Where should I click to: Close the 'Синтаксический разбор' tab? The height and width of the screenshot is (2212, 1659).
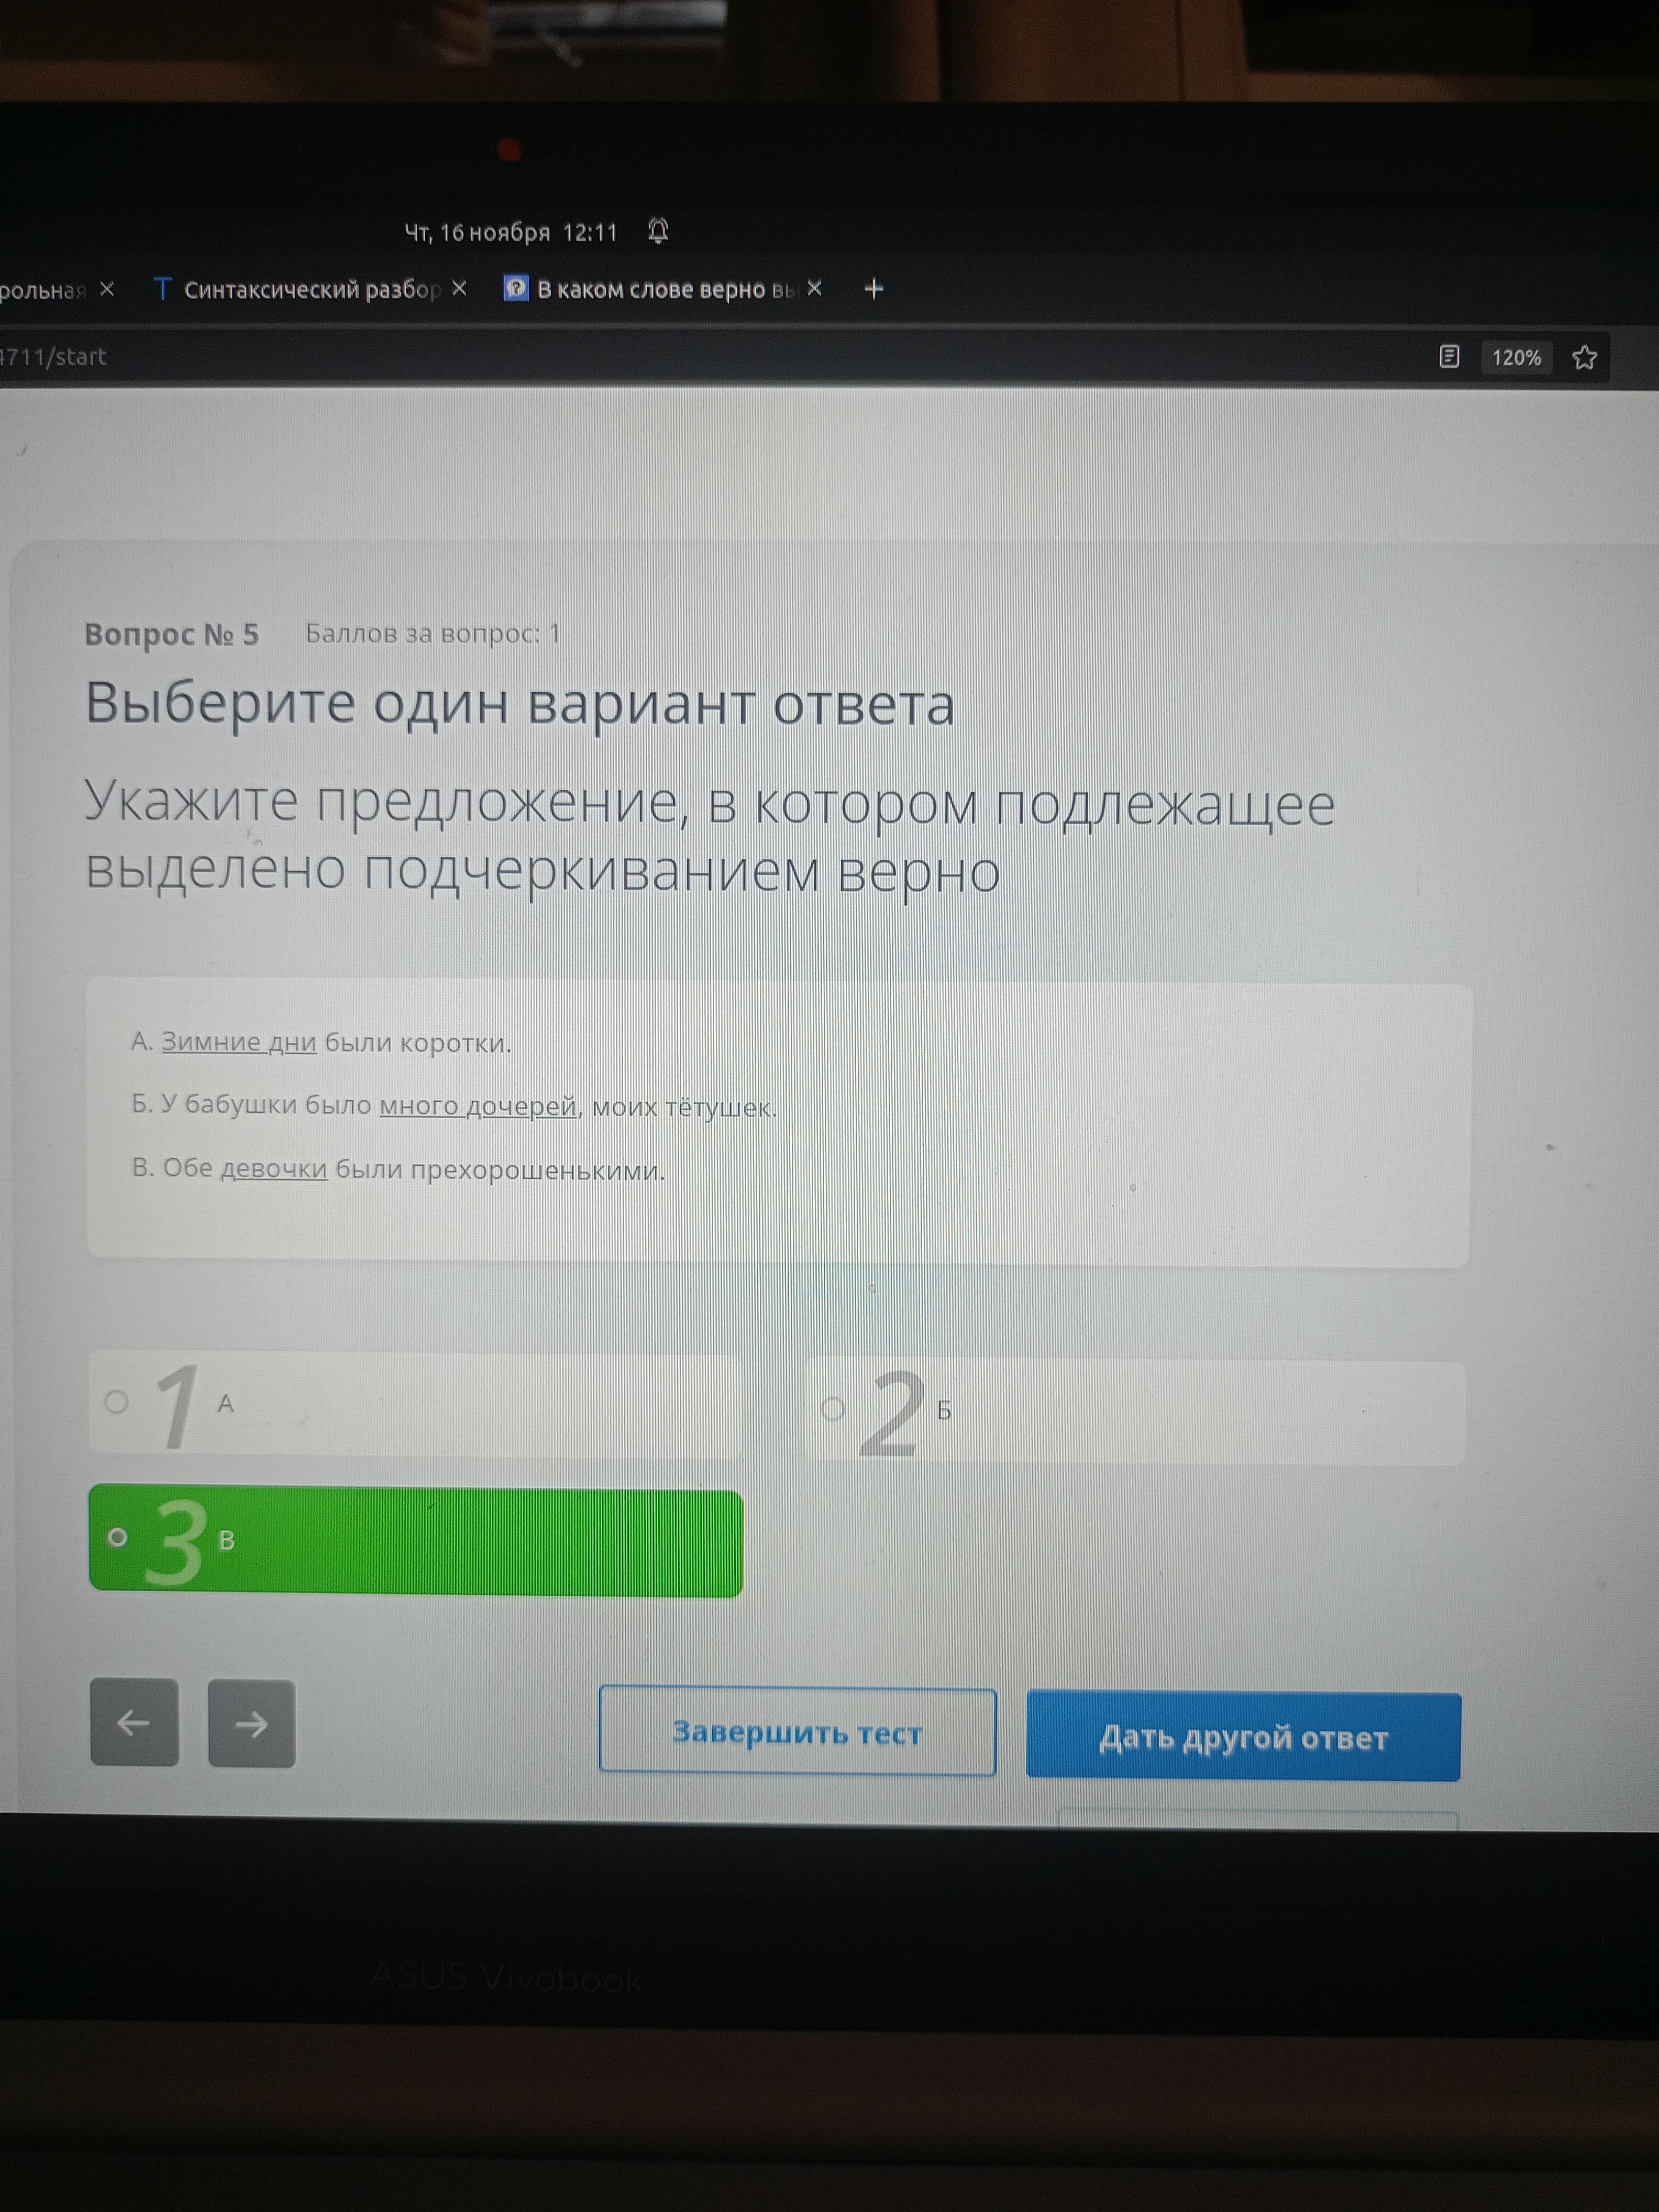(x=459, y=289)
